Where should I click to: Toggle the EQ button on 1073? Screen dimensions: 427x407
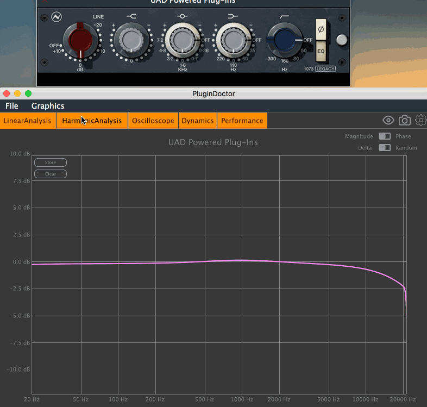point(321,51)
